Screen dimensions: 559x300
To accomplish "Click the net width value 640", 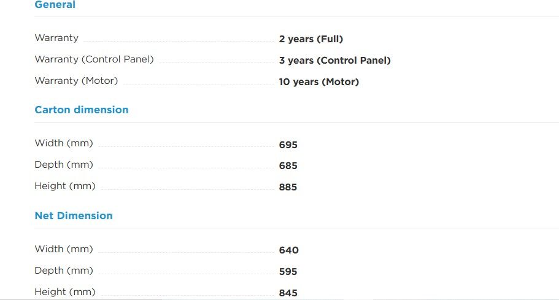I will pos(288,250).
